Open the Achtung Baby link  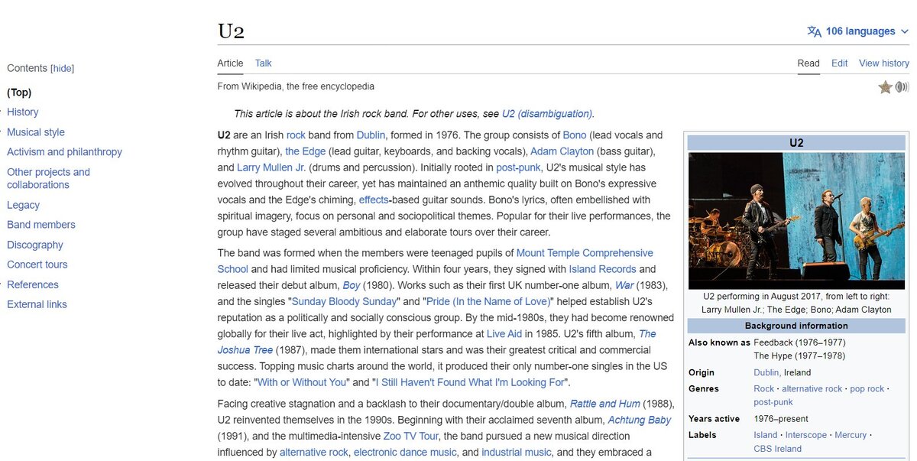[x=640, y=420]
